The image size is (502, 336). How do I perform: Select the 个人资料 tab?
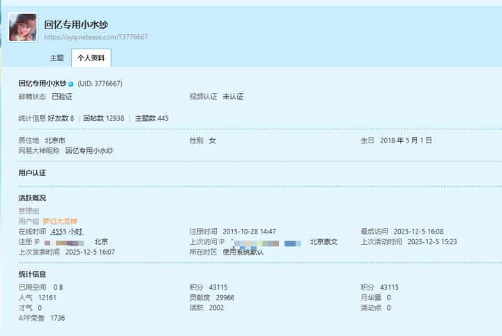(x=91, y=58)
